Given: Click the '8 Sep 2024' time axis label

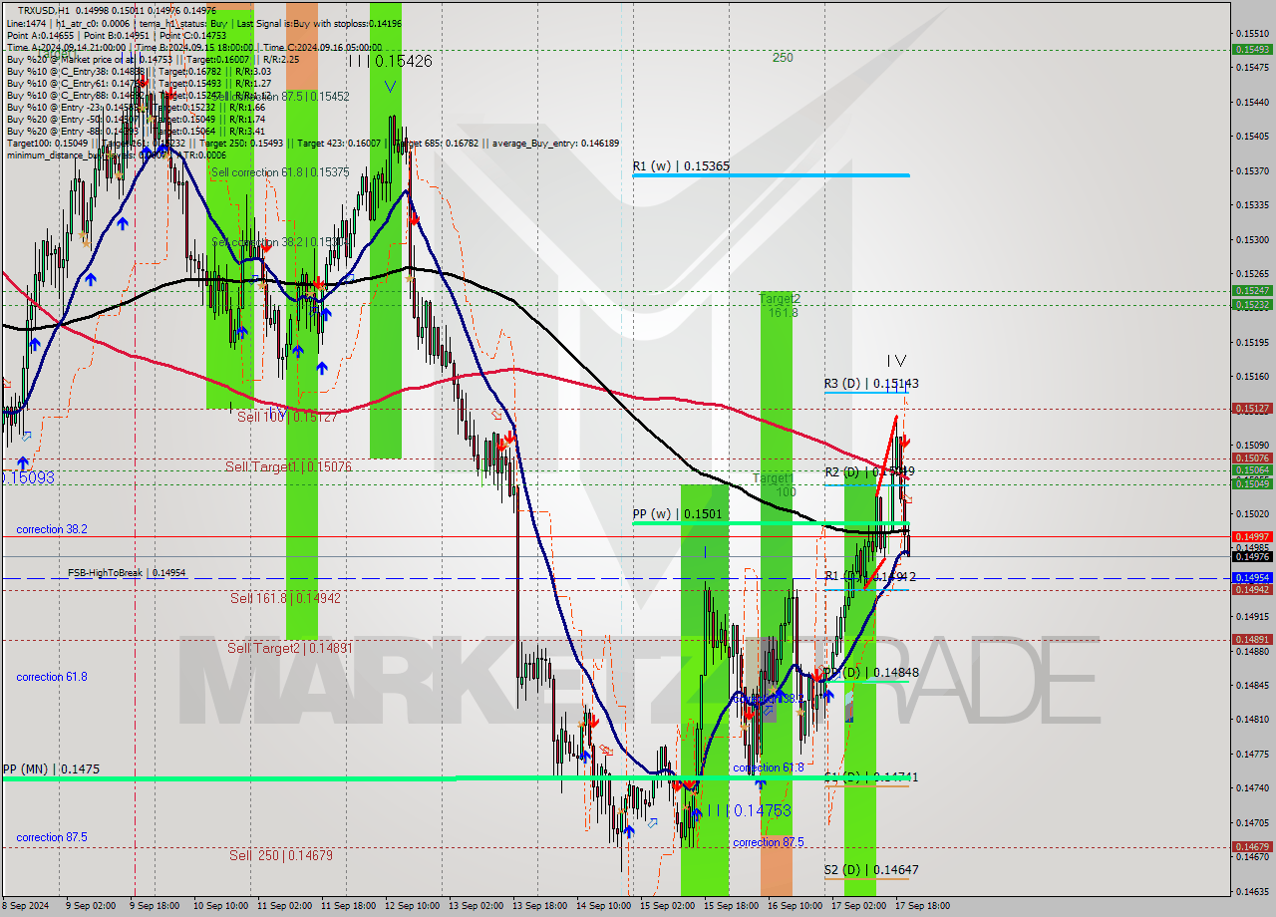Looking at the screenshot, I should click(x=25, y=906).
